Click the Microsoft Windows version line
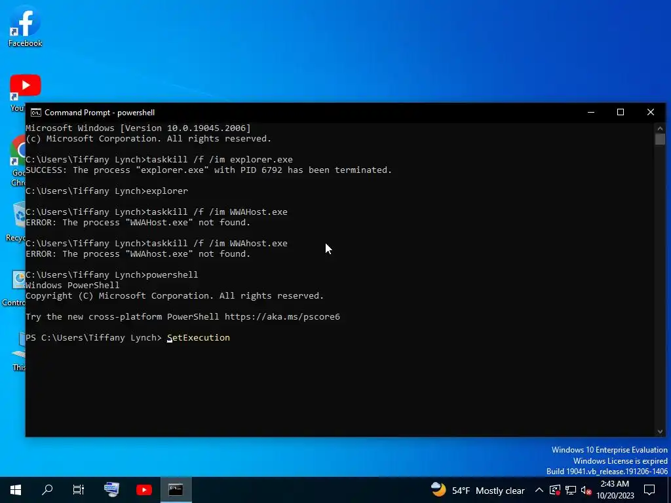The height and width of the screenshot is (503, 671). click(x=138, y=128)
